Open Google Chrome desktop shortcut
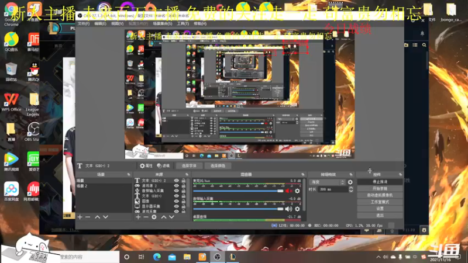Screen dimensions: 468x263 [11, 14]
